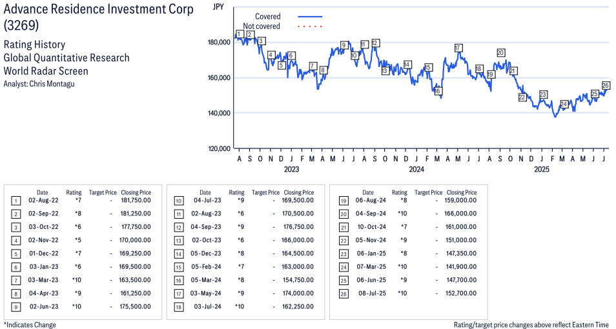Select chart marker 22 on the graph

[x=522, y=97]
